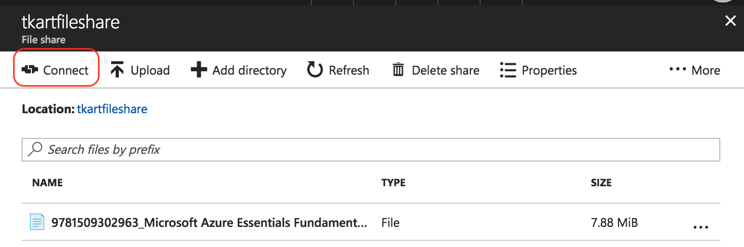Click the document icon beside the file
This screenshot has width=744, height=247.
[37, 223]
